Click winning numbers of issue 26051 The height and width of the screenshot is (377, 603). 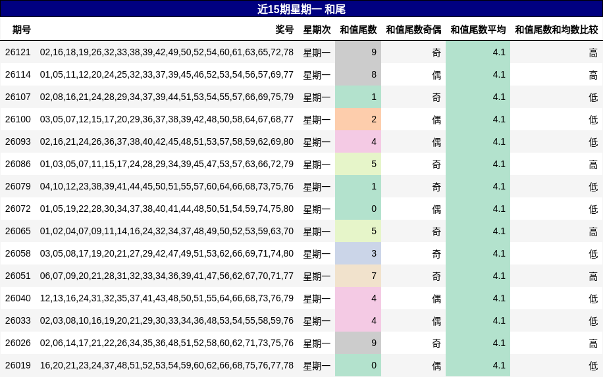[167, 276]
